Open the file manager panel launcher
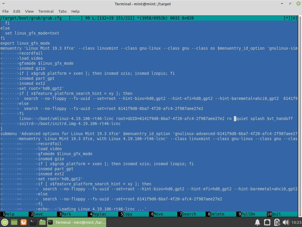Screen dimensions: 302x227 tap(42, 222)
